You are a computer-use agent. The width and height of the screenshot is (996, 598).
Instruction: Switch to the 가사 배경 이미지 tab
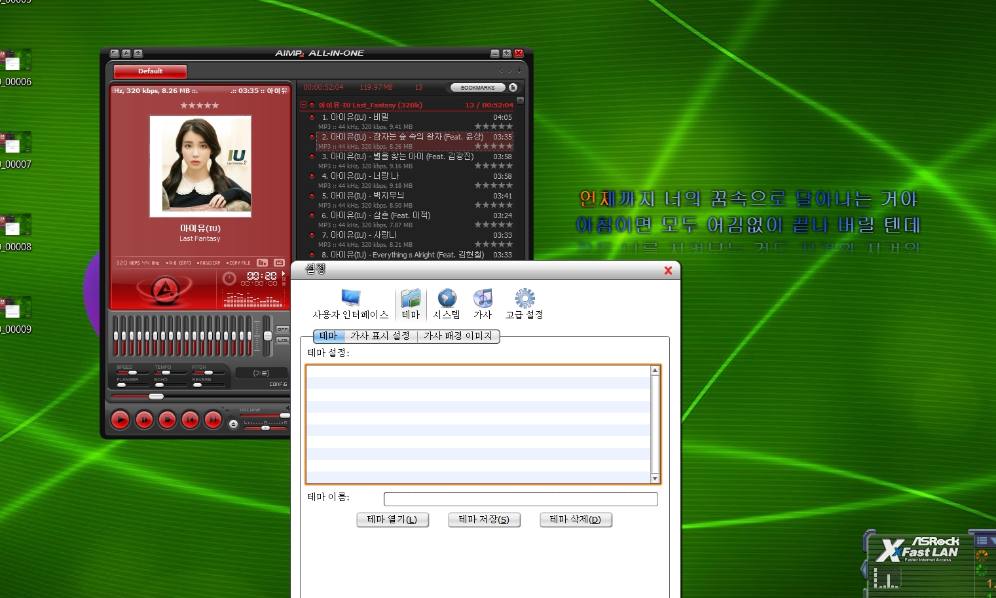tap(458, 336)
